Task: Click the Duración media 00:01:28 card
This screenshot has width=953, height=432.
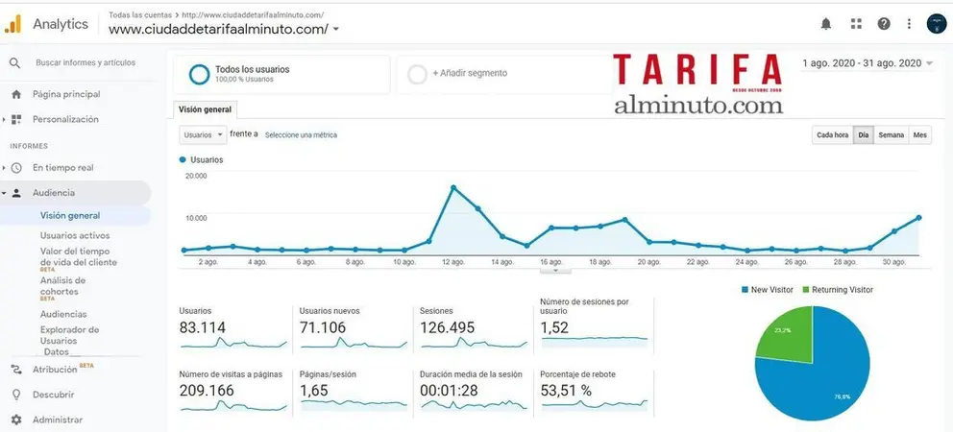Action: [474, 392]
